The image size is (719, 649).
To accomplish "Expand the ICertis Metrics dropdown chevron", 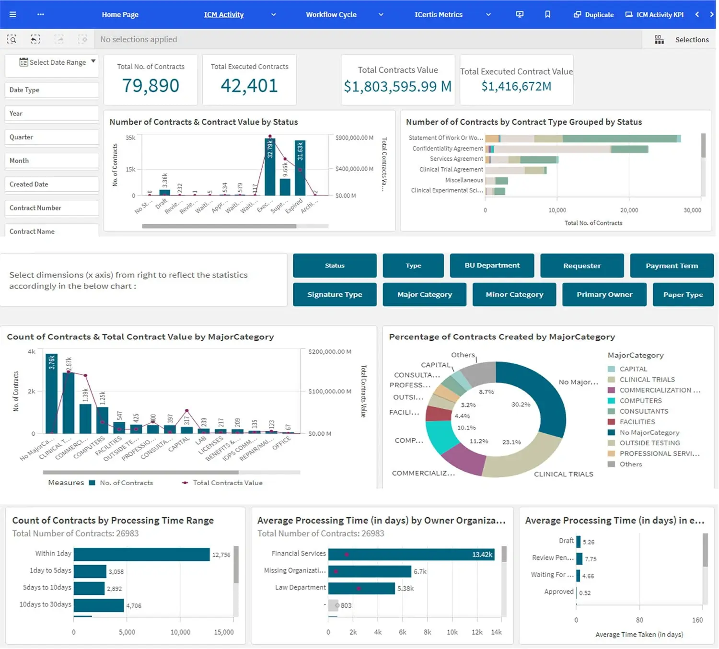I will (x=488, y=15).
